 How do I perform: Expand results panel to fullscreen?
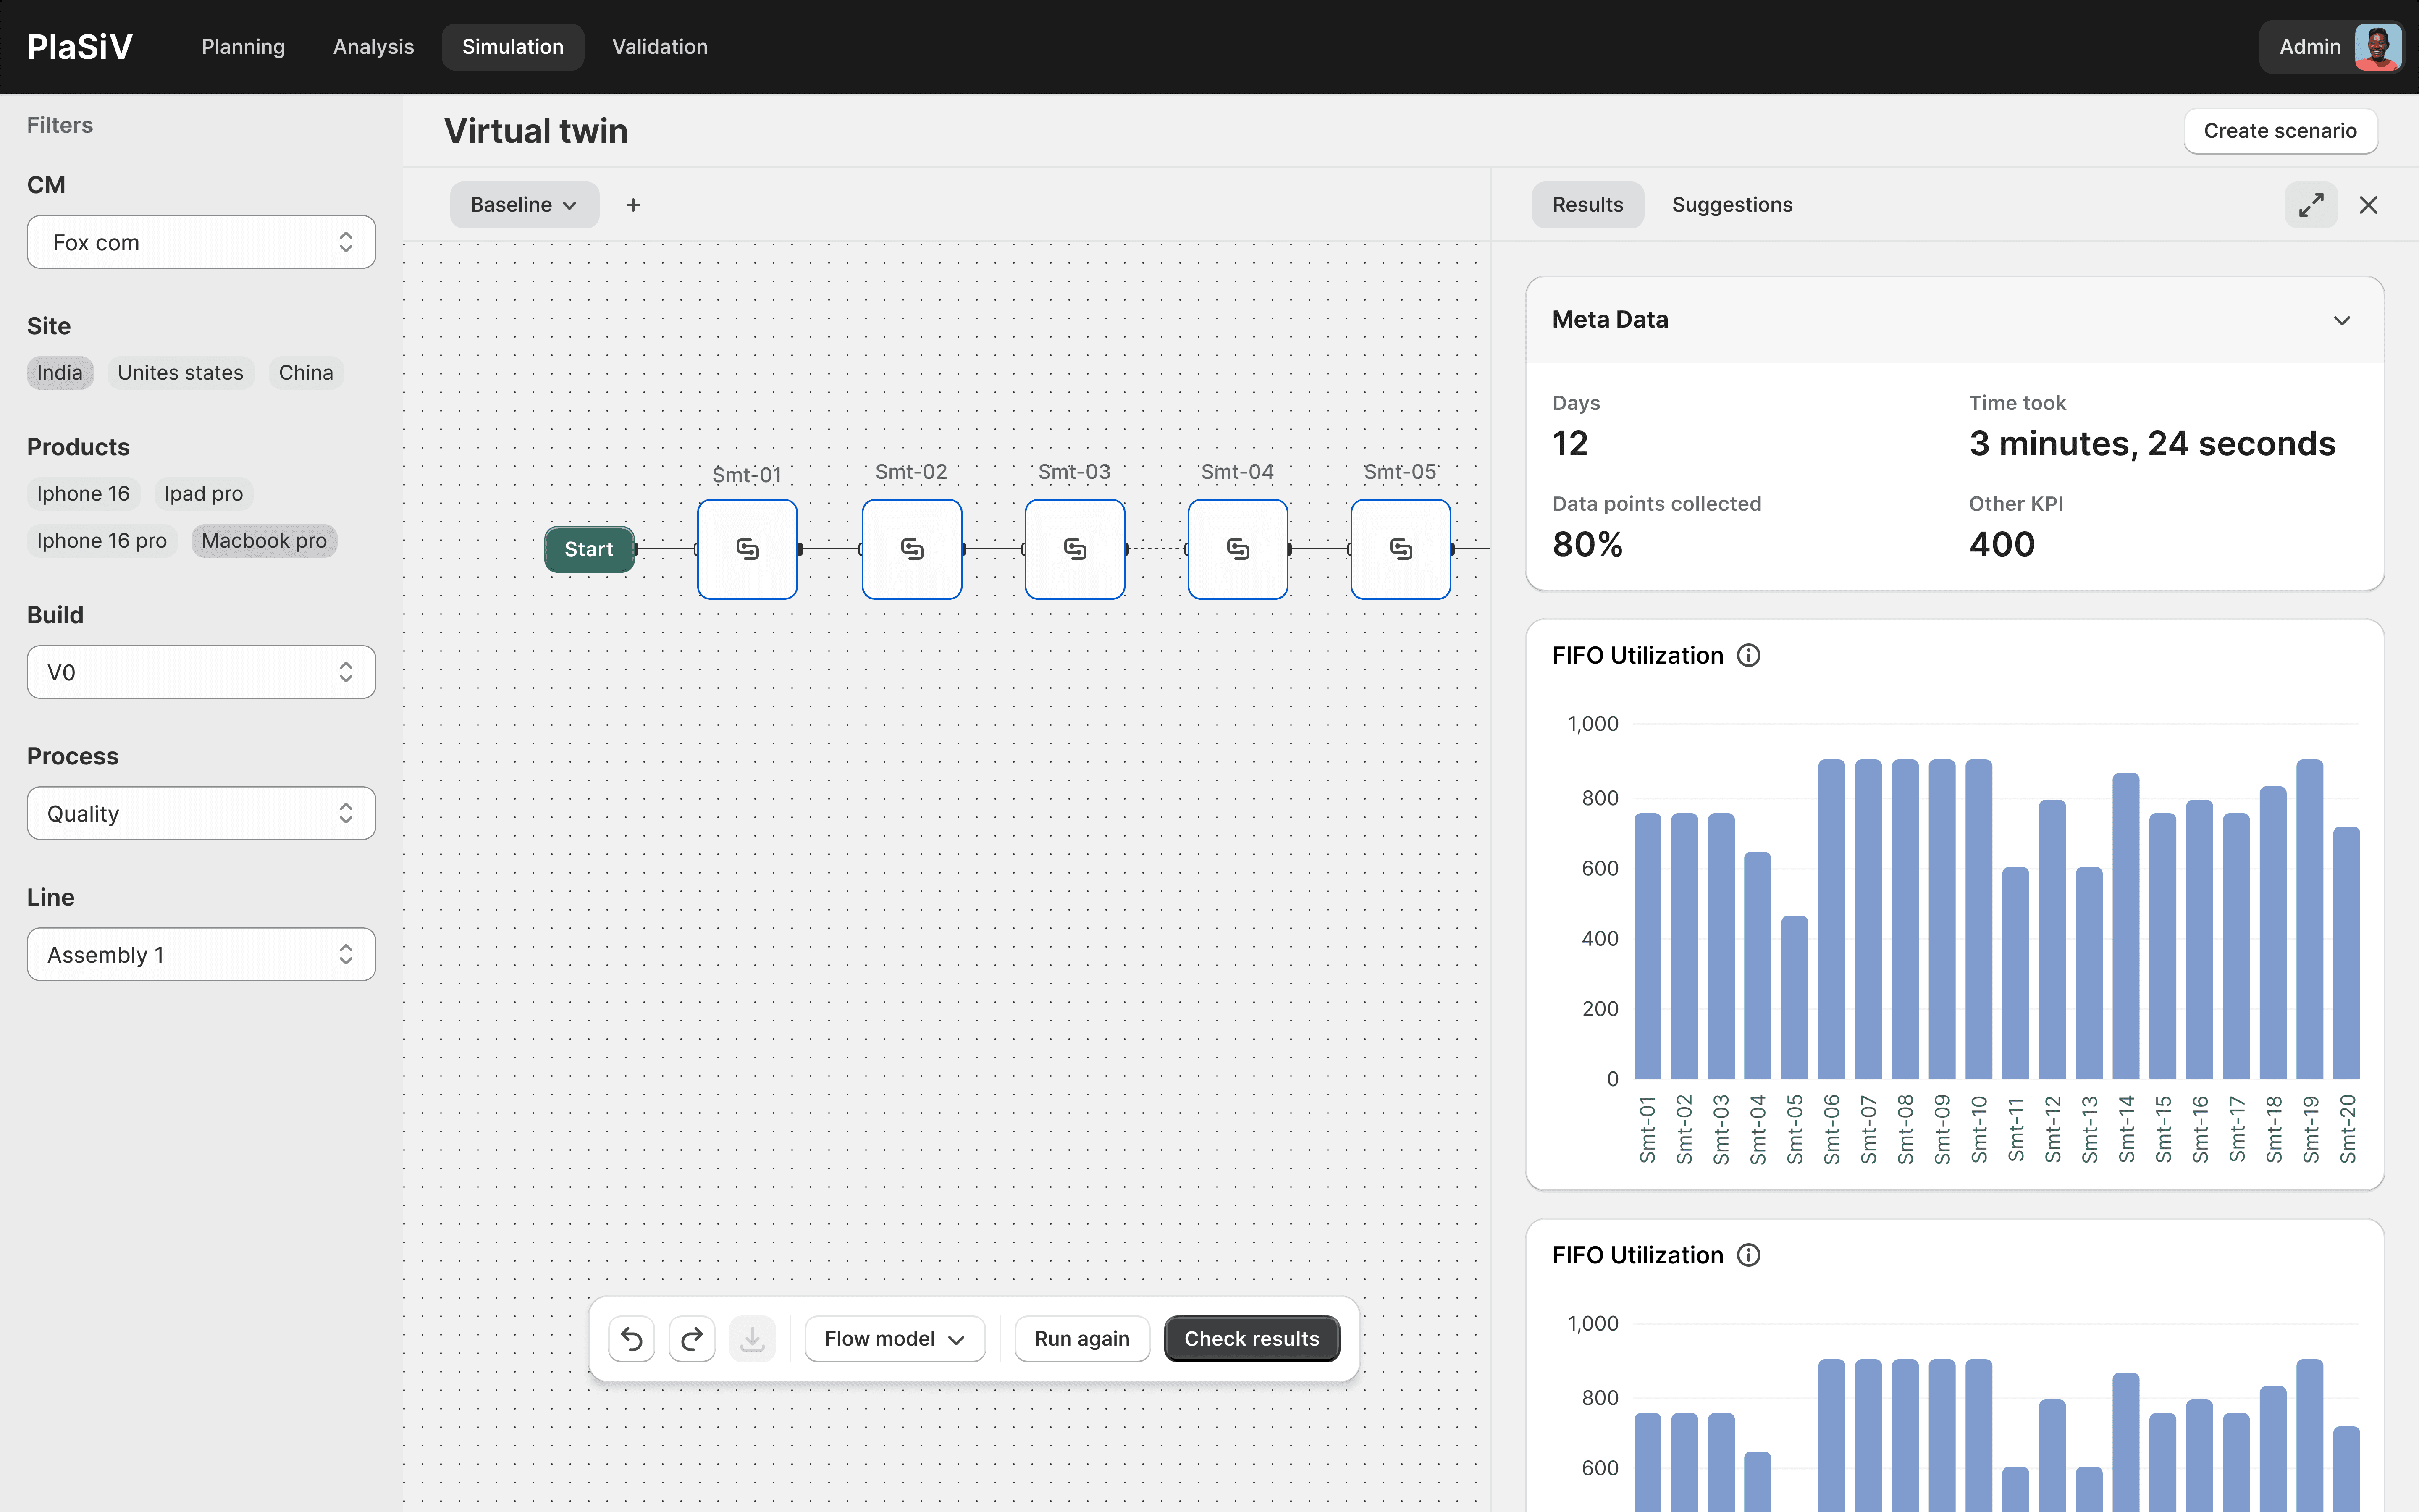(x=2310, y=205)
